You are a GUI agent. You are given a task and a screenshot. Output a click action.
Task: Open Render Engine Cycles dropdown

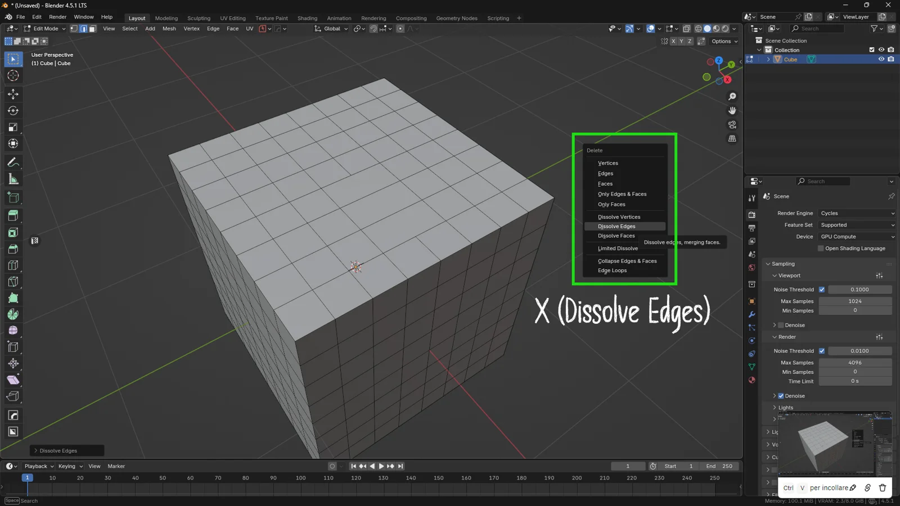(x=857, y=214)
